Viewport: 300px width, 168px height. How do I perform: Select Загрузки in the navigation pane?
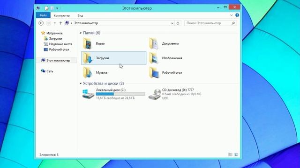pos(55,39)
